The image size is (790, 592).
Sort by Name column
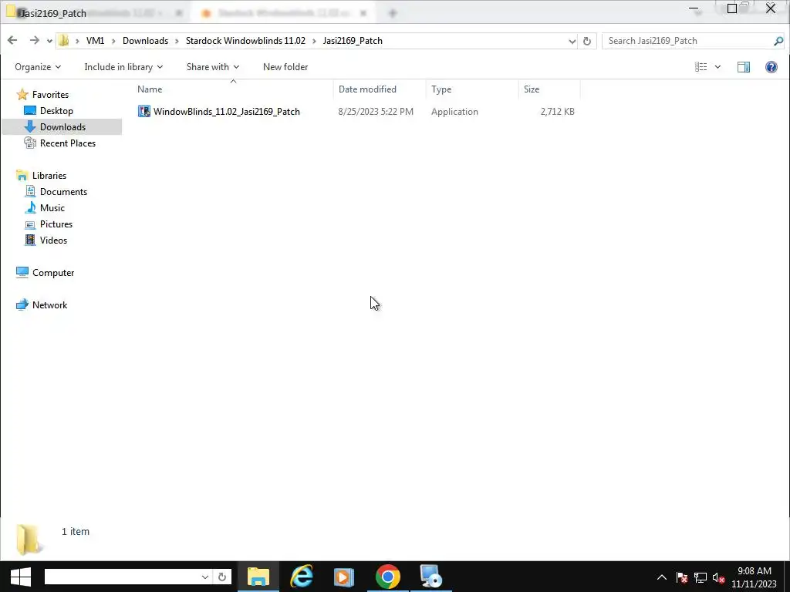pos(150,89)
